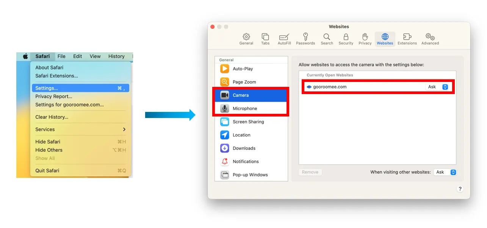Open the Extensions settings pane
This screenshot has height=228, width=487.
[407, 39]
